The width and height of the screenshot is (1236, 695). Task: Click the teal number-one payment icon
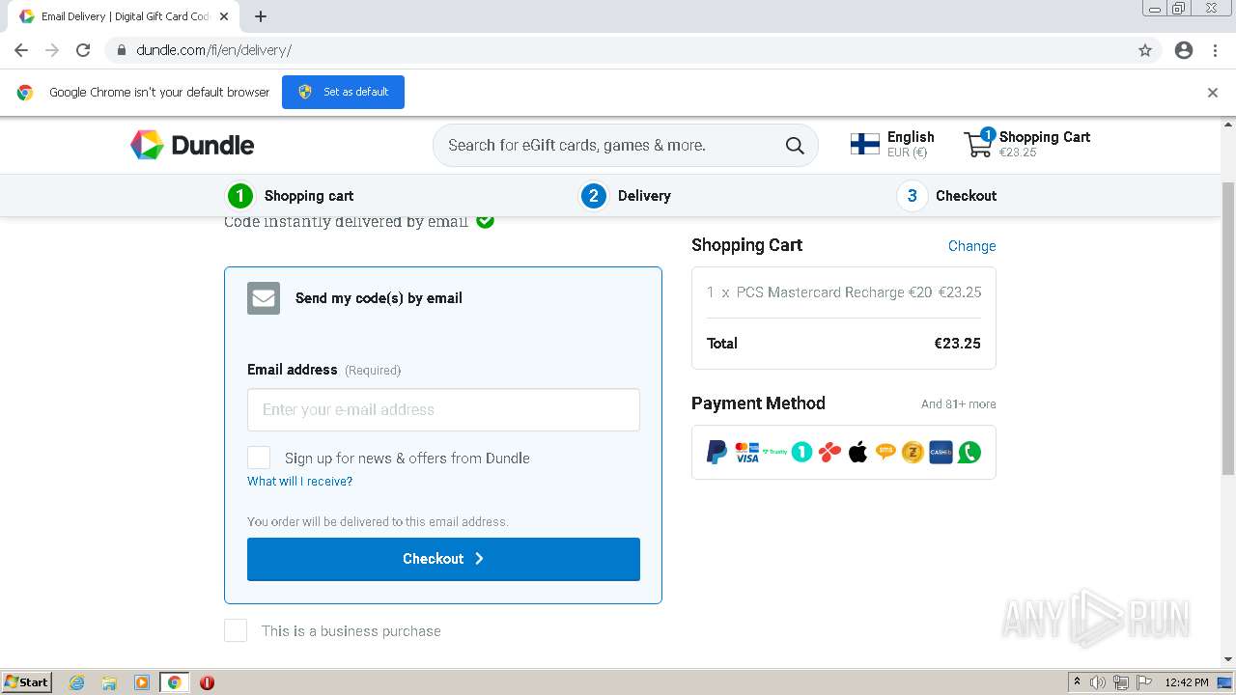(802, 452)
